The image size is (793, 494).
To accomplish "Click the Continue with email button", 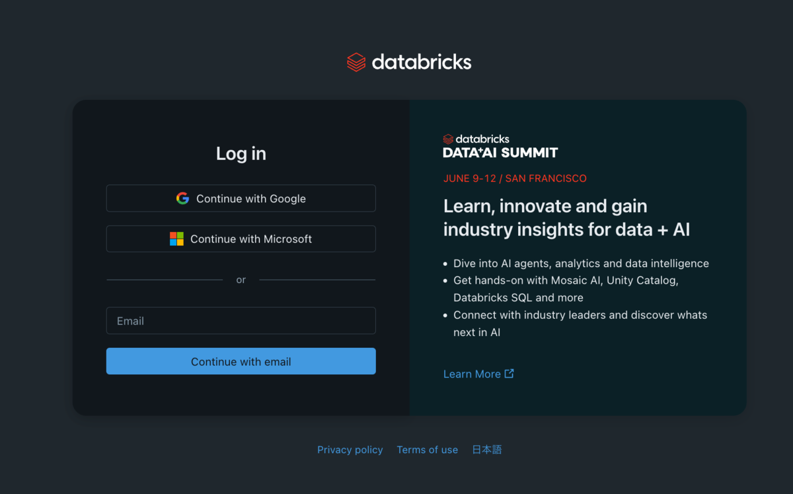I will (x=241, y=361).
